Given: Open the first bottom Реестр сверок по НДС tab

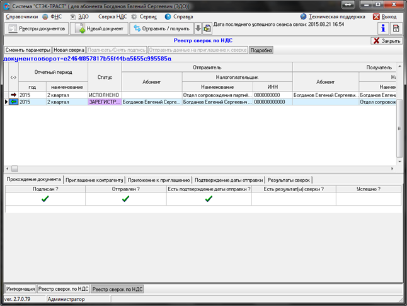Looking at the screenshot, I should pyautogui.click(x=64, y=289).
